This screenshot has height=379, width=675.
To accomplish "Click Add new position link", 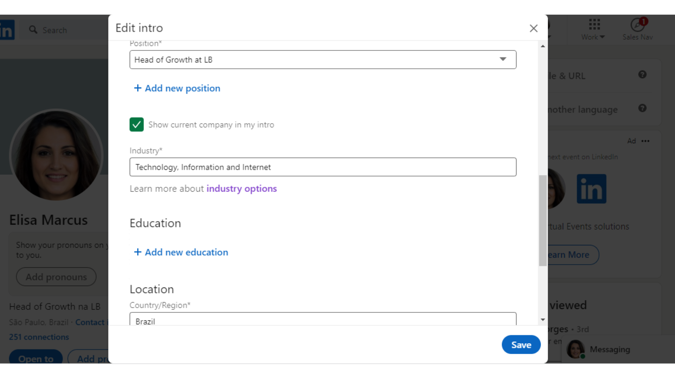I will click(177, 88).
